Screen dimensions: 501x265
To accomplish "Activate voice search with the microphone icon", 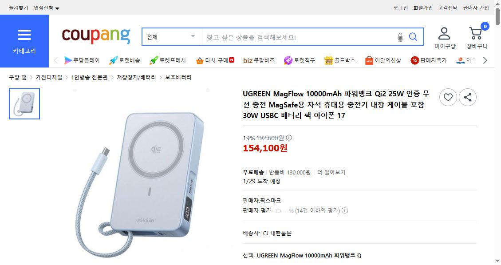I will (x=400, y=37).
